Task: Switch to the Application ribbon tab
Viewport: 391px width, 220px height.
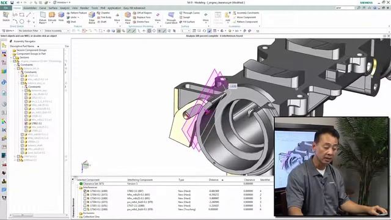Action: tap(114, 8)
